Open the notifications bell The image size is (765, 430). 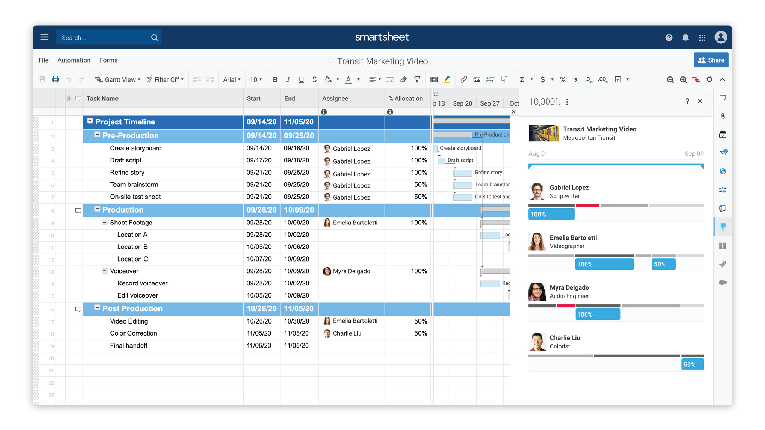[x=686, y=38]
